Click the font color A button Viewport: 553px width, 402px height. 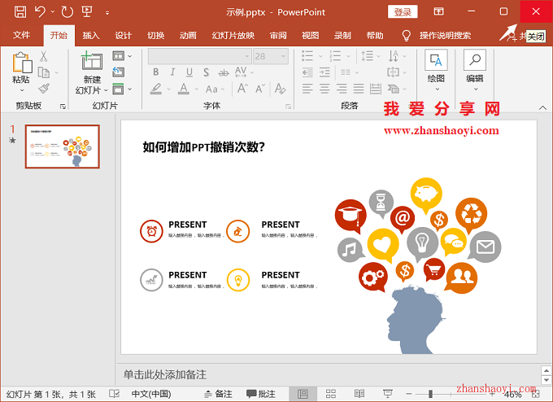pyautogui.click(x=184, y=88)
